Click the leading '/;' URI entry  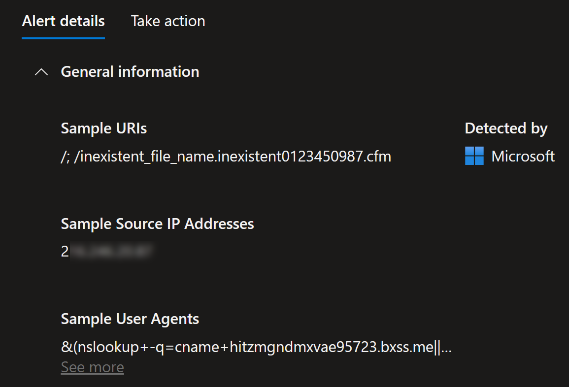point(66,157)
